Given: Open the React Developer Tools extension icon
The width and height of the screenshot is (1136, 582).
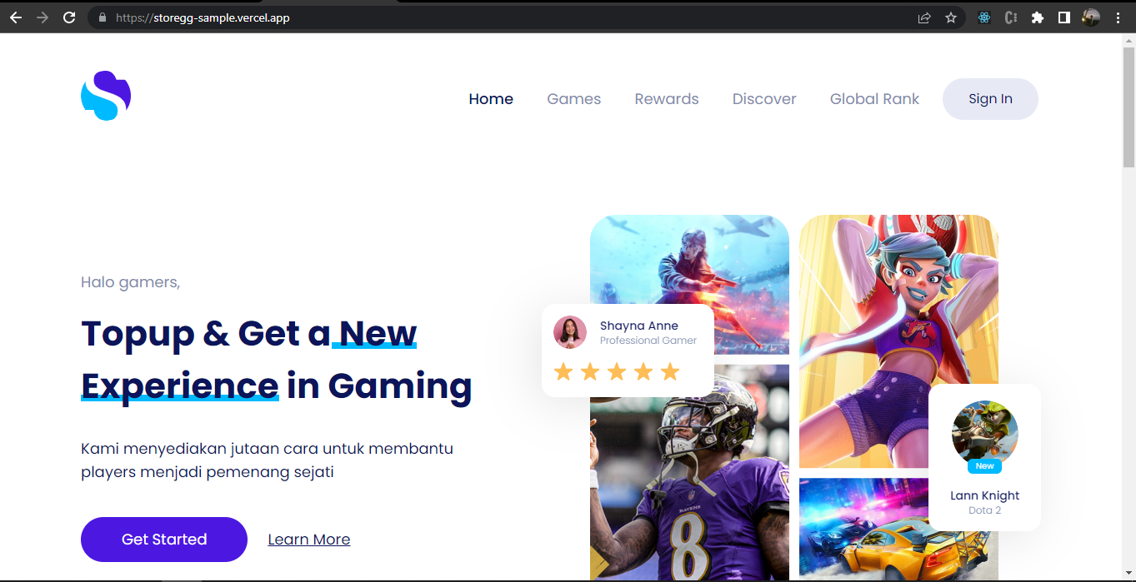Looking at the screenshot, I should point(984,17).
